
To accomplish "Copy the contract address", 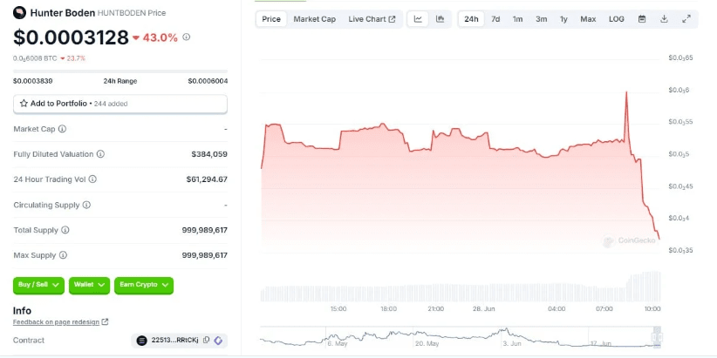I will coord(206,340).
